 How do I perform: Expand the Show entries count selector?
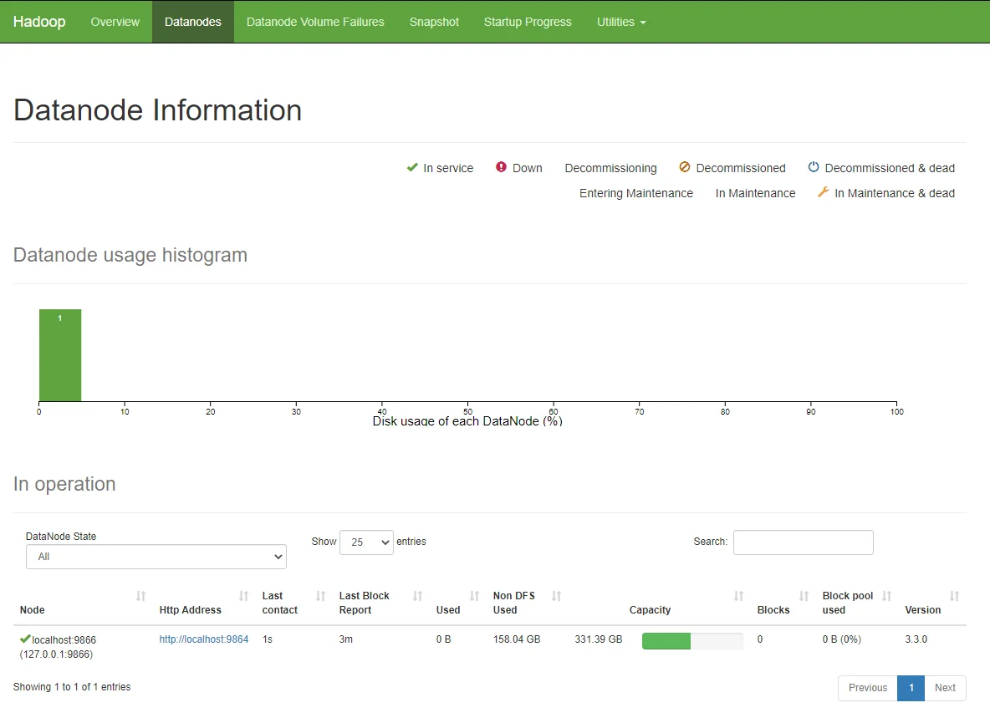[366, 542]
